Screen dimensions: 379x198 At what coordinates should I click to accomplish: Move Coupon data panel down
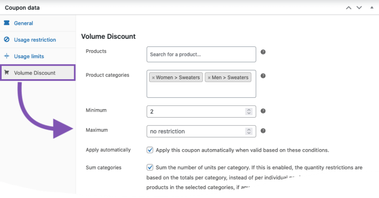[359, 8]
